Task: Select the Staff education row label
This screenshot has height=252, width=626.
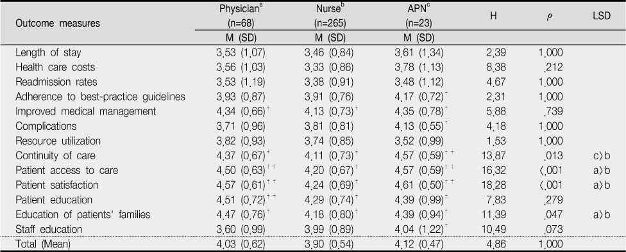Action: pyautogui.click(x=49, y=230)
